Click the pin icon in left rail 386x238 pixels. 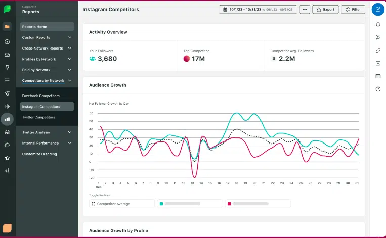(7, 67)
